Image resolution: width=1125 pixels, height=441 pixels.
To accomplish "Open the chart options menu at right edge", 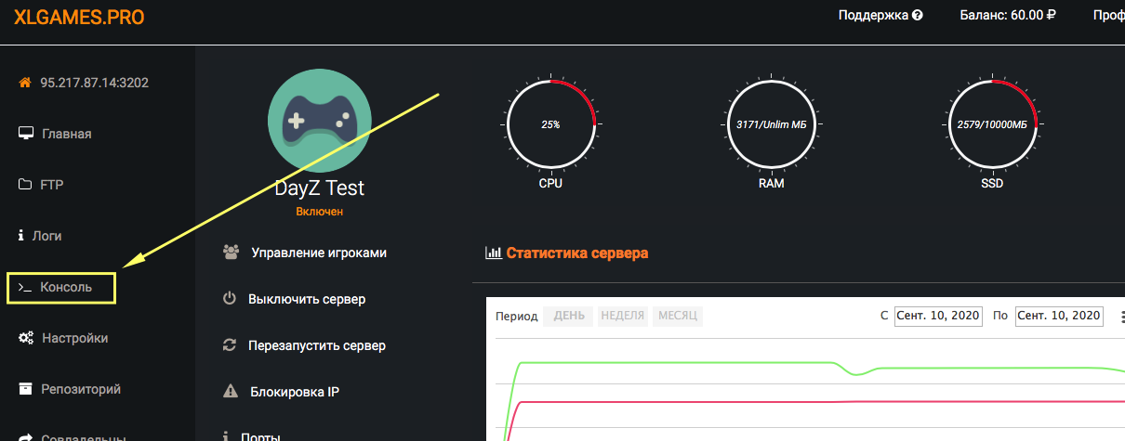I will pos(1122,316).
